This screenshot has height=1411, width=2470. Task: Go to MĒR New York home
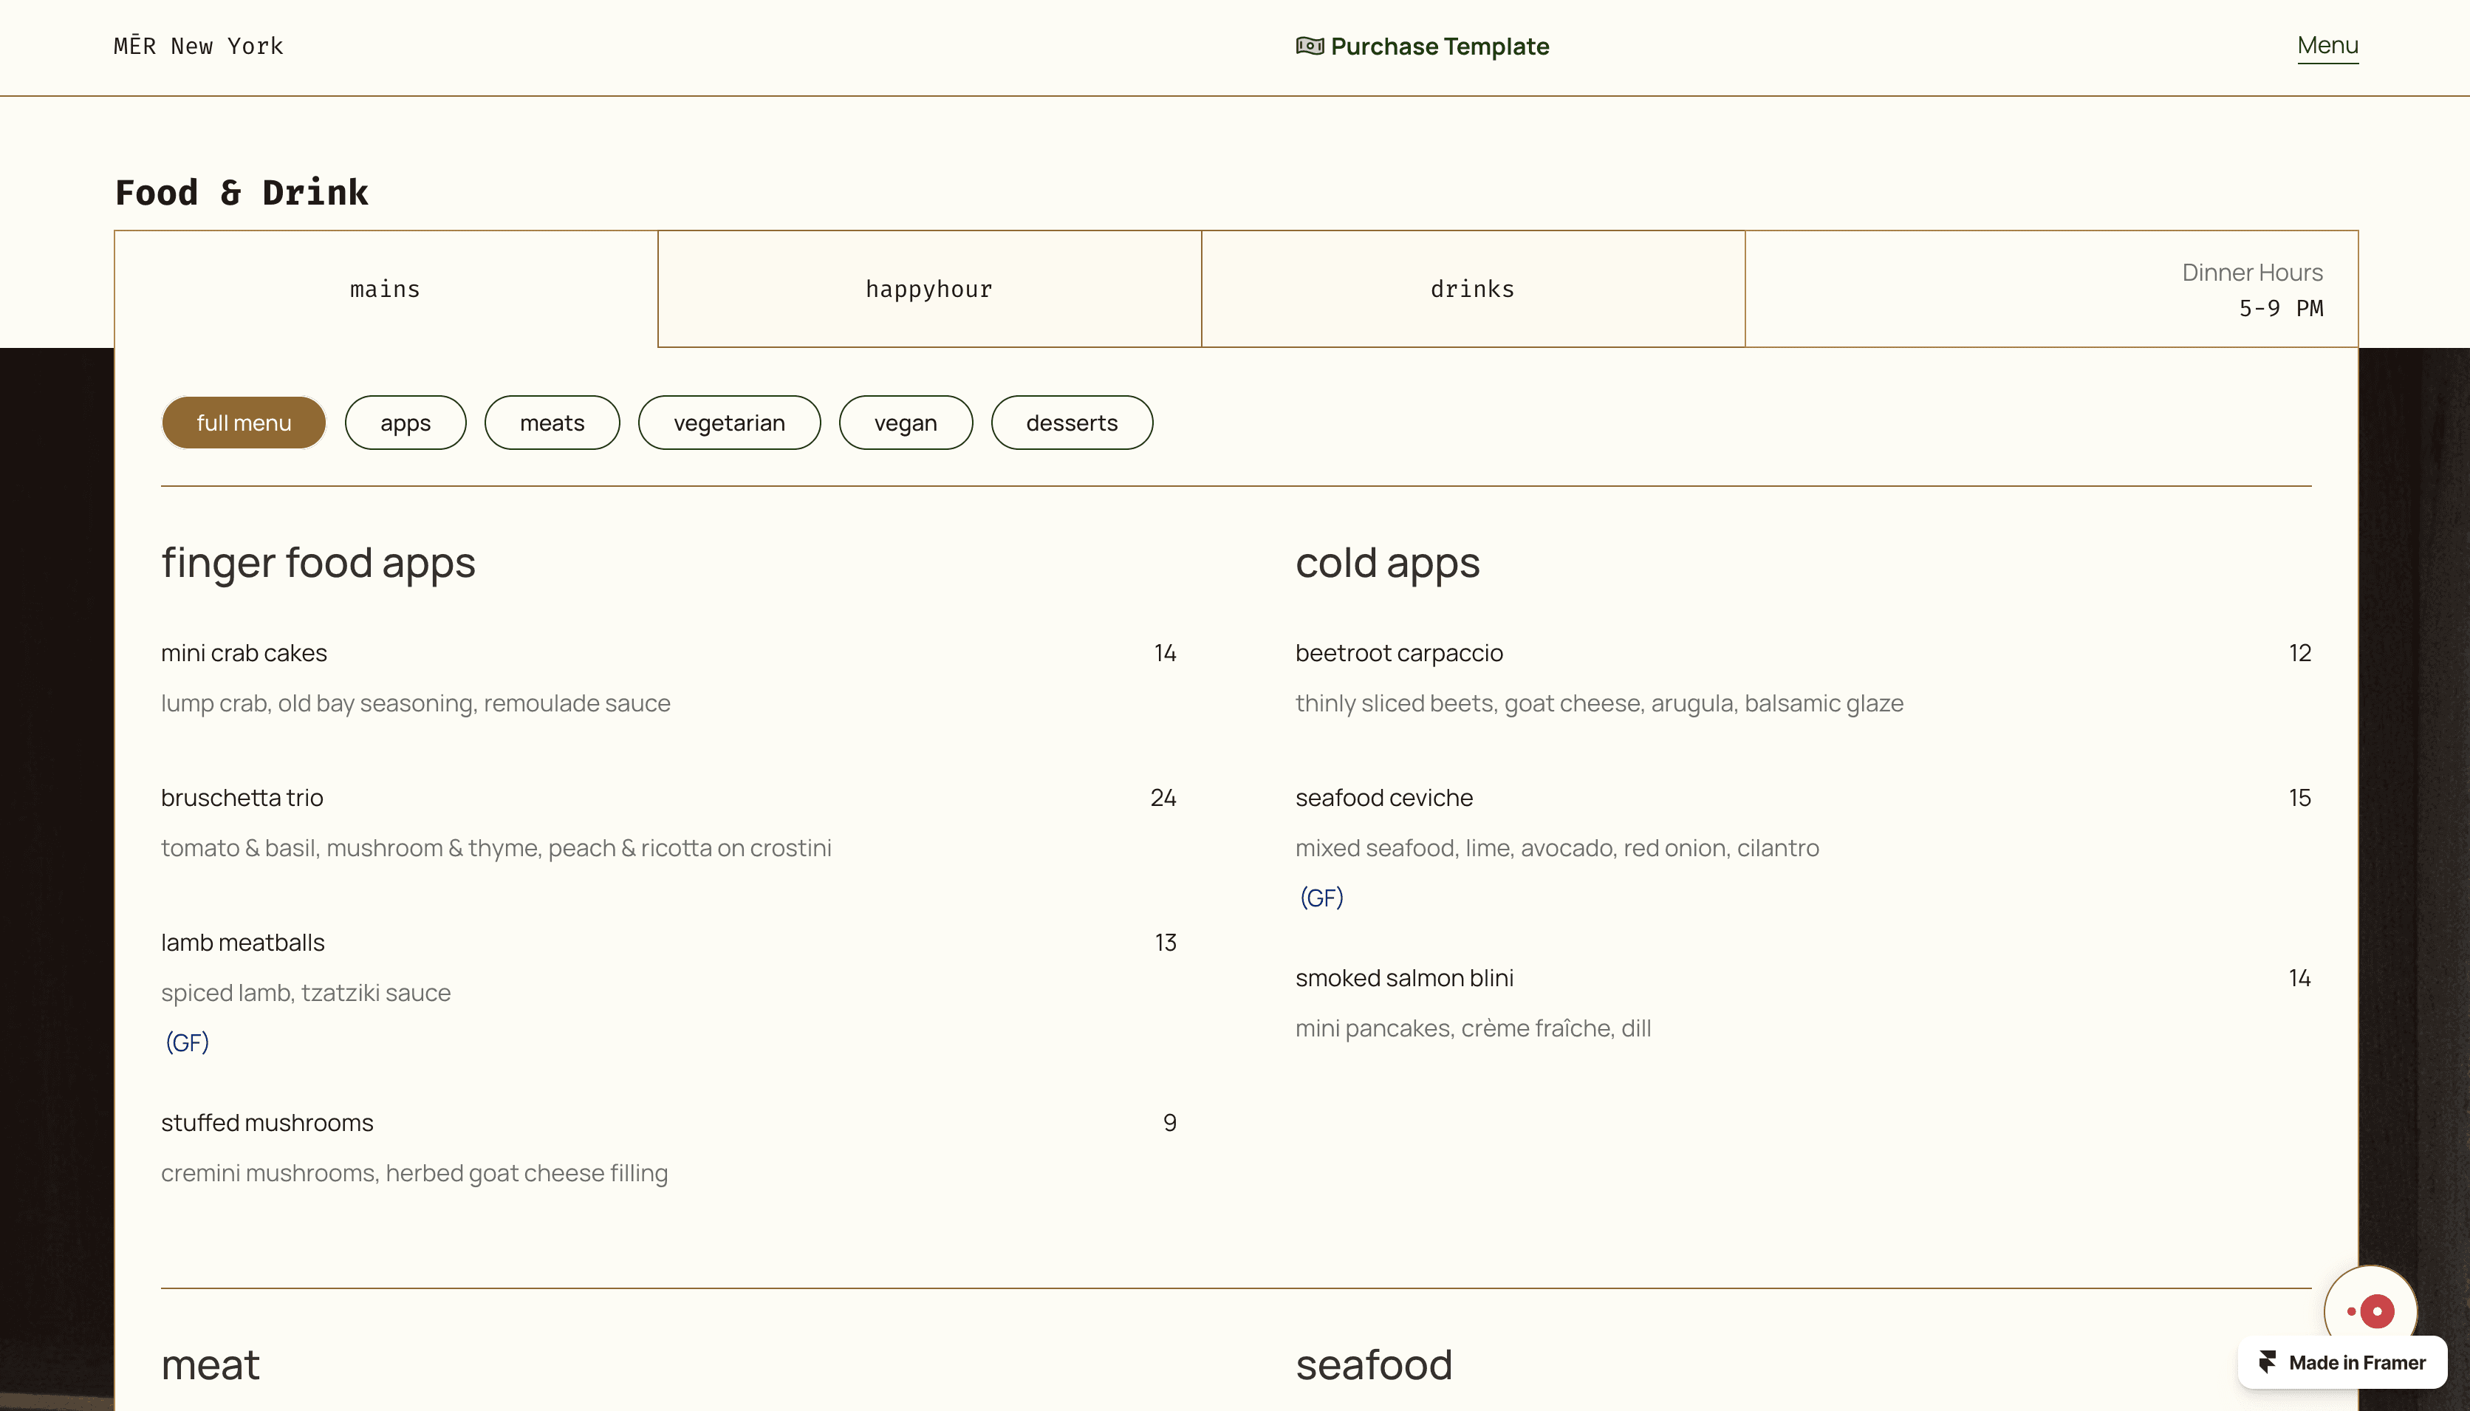(x=199, y=47)
